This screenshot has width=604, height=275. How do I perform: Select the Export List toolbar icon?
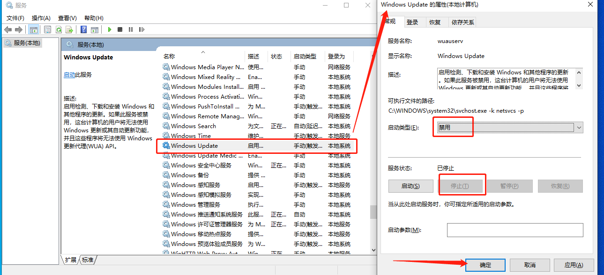pos(68,29)
